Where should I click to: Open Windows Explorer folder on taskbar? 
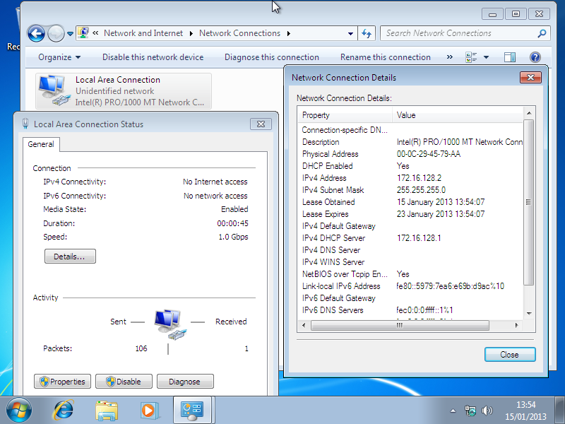pos(107,409)
